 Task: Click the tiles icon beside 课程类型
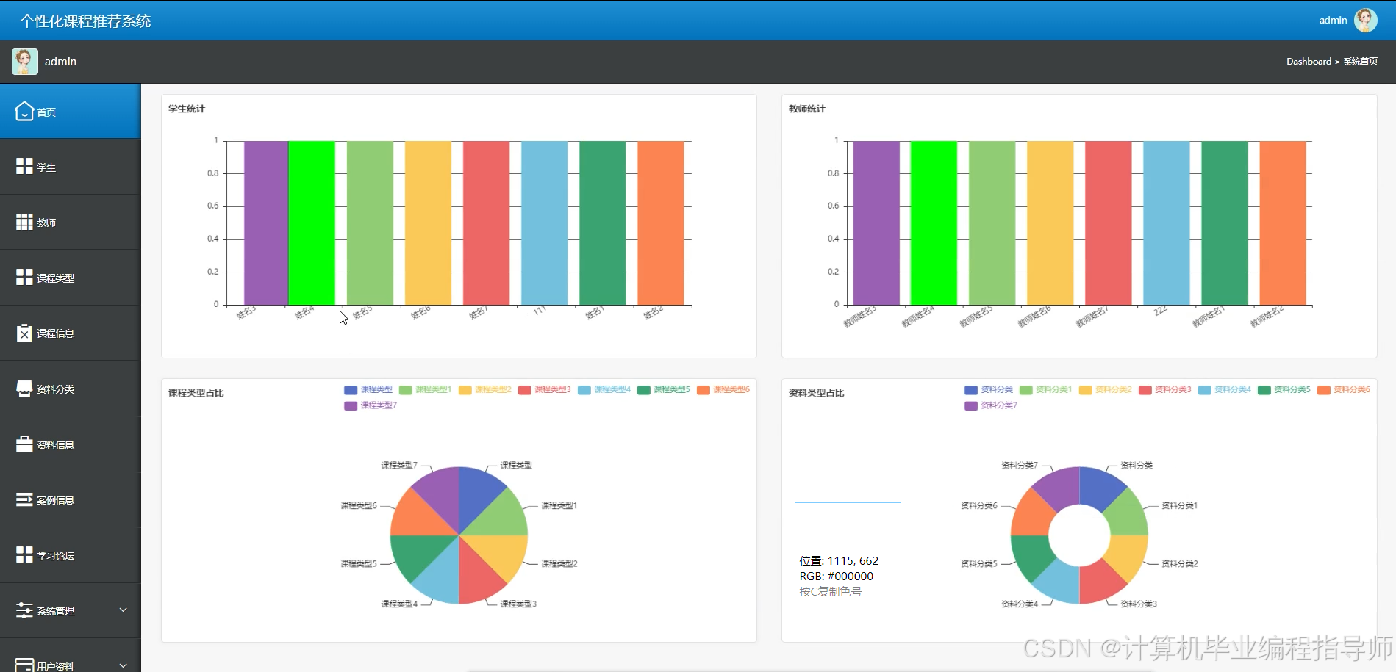tap(24, 278)
